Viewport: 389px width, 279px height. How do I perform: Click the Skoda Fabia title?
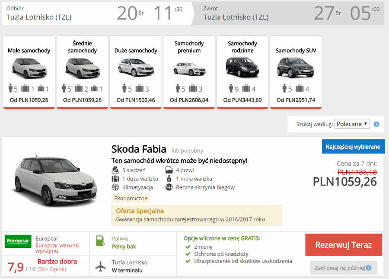tap(139, 149)
